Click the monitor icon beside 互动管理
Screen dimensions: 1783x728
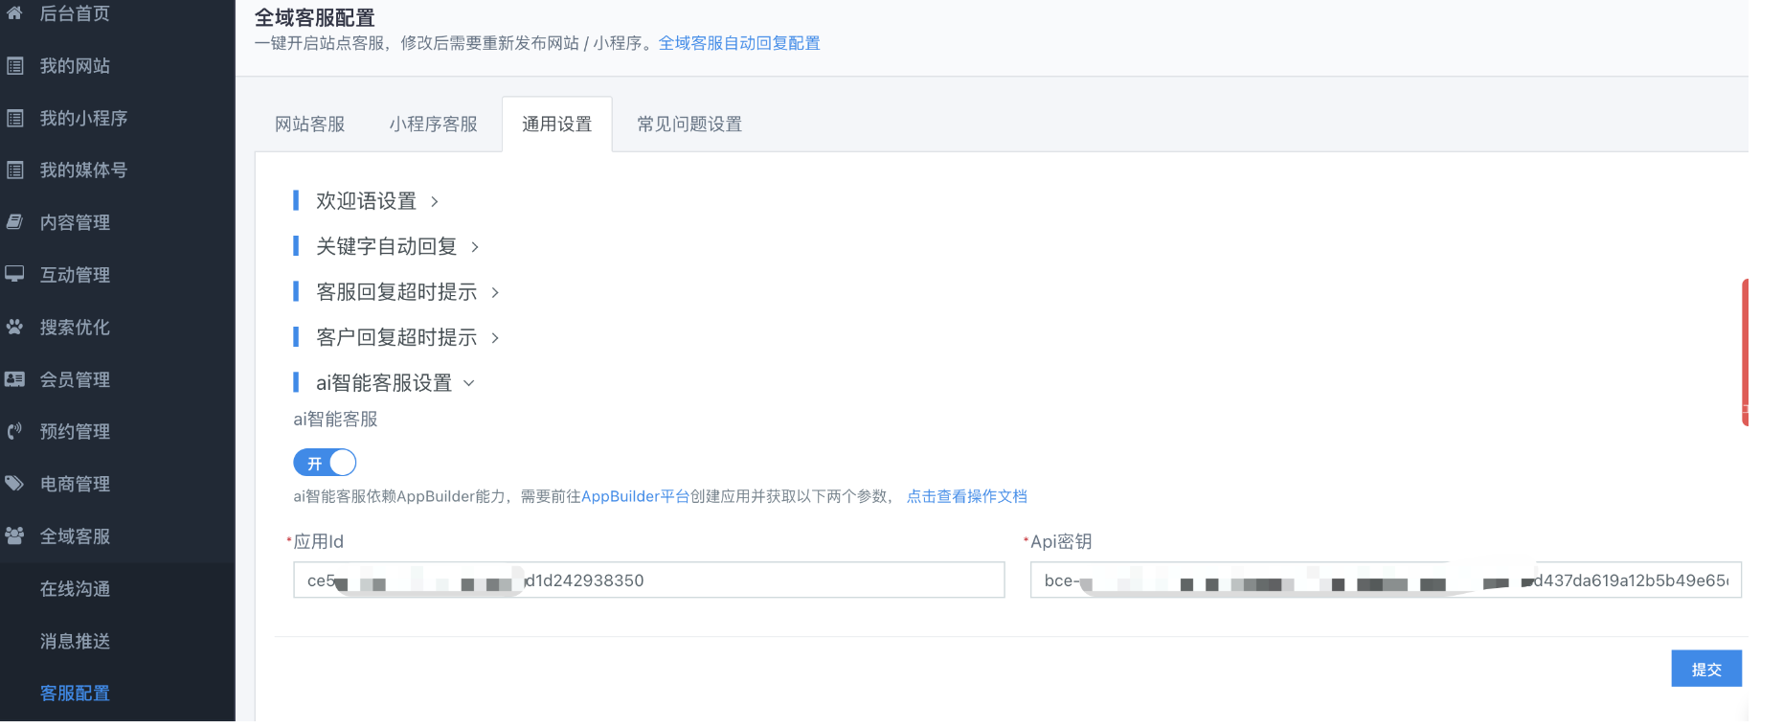[14, 275]
